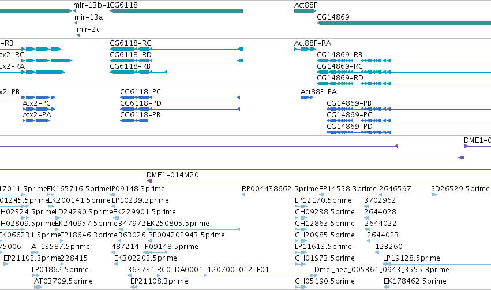
Task: Select the mir-2c label
Action: point(88,29)
